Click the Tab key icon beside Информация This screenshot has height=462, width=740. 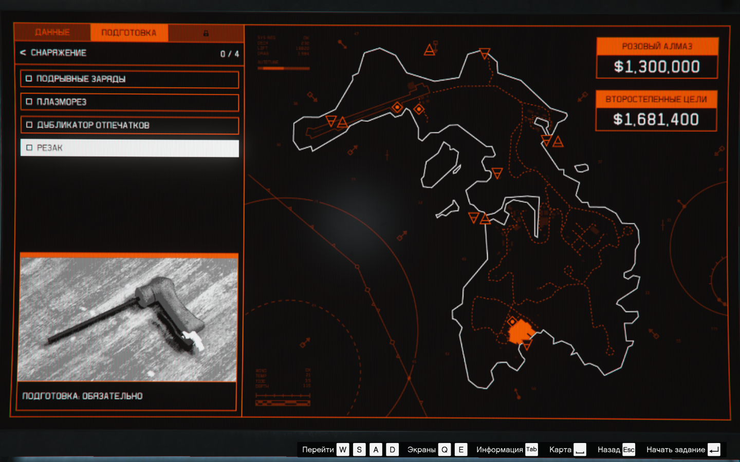click(x=531, y=450)
